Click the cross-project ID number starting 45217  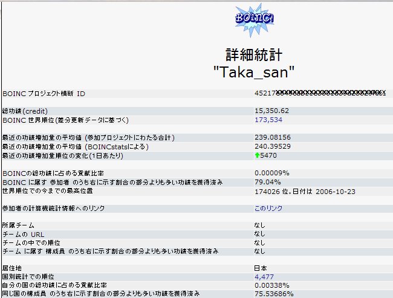tap(320, 93)
